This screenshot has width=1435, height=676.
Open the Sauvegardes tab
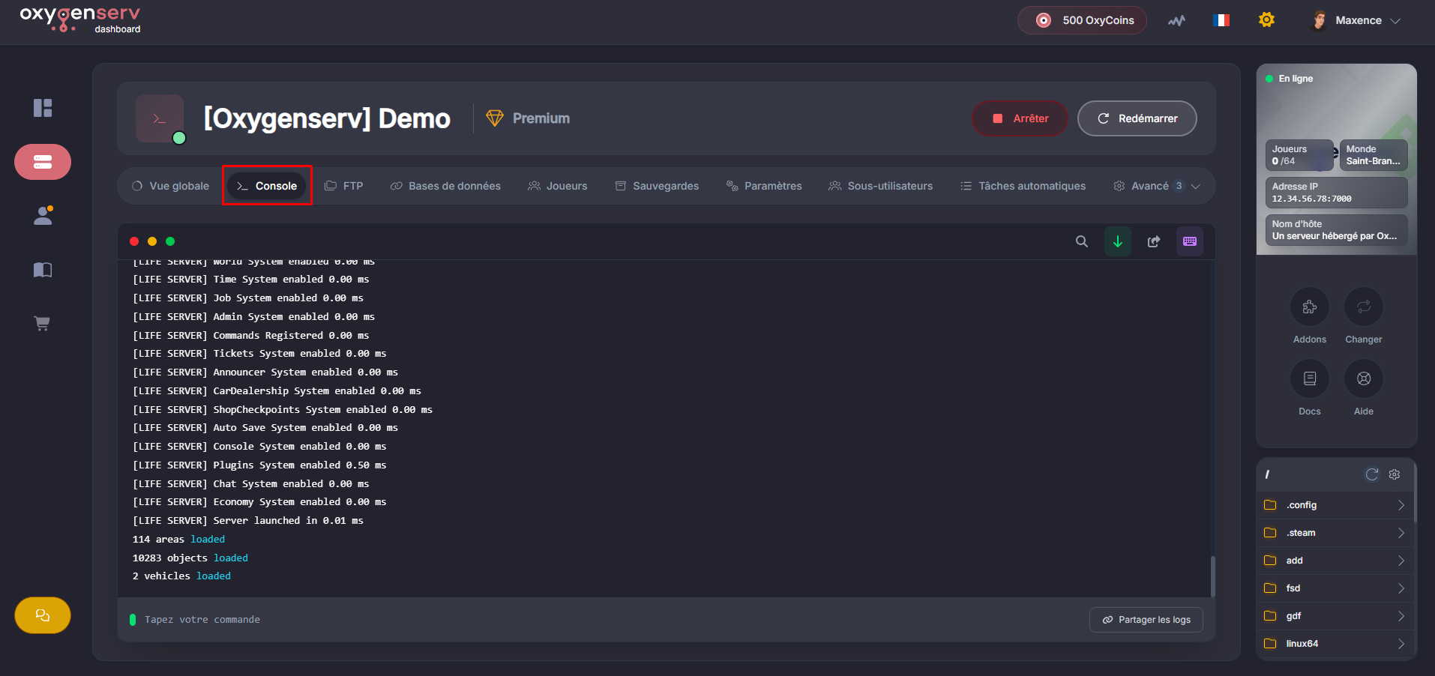point(657,186)
